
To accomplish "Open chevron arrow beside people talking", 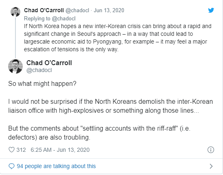I will [211, 166].
